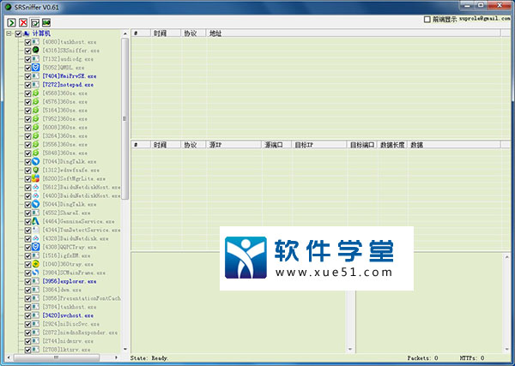Screen dimensions: 515x366
Task: Uncheck the [2708]lktsrv.exe checkbox
Action: [x=28, y=350]
